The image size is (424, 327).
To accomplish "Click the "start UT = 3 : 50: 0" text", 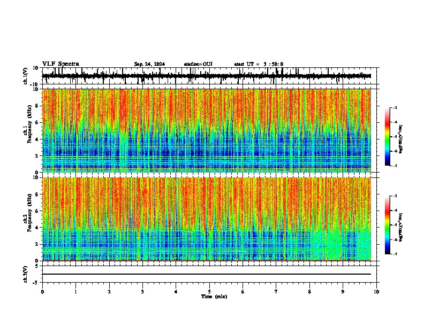I will [259, 64].
